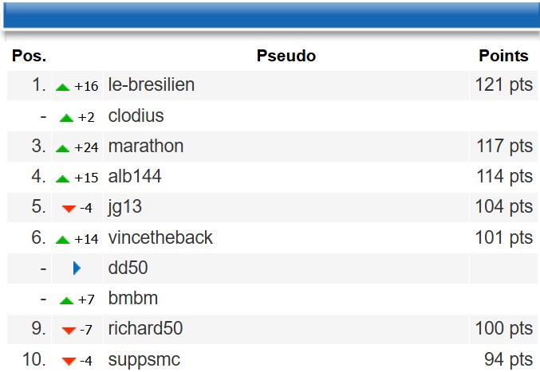This screenshot has height=372, width=540.
Task: Open the marathon pseudo link
Action: [x=145, y=147]
